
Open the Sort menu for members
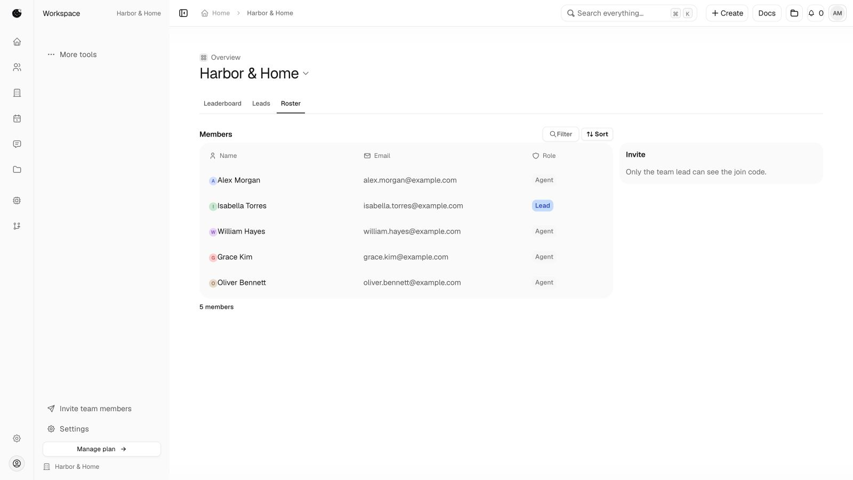point(597,134)
